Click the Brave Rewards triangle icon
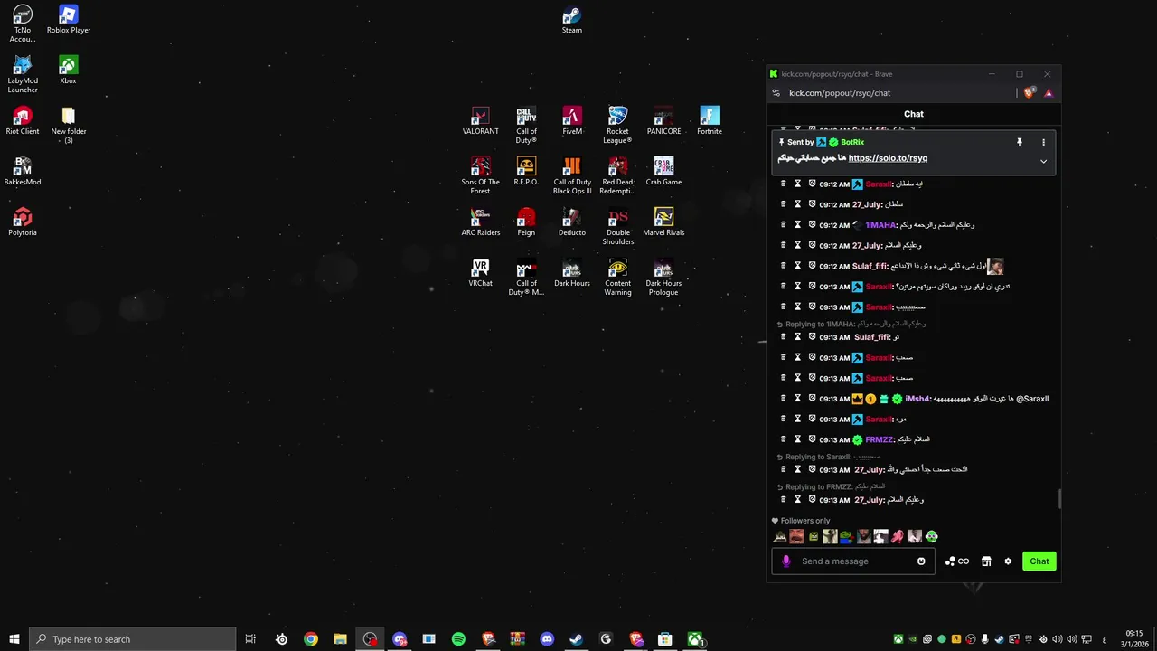This screenshot has height=651, width=1157. pyautogui.click(x=1049, y=93)
